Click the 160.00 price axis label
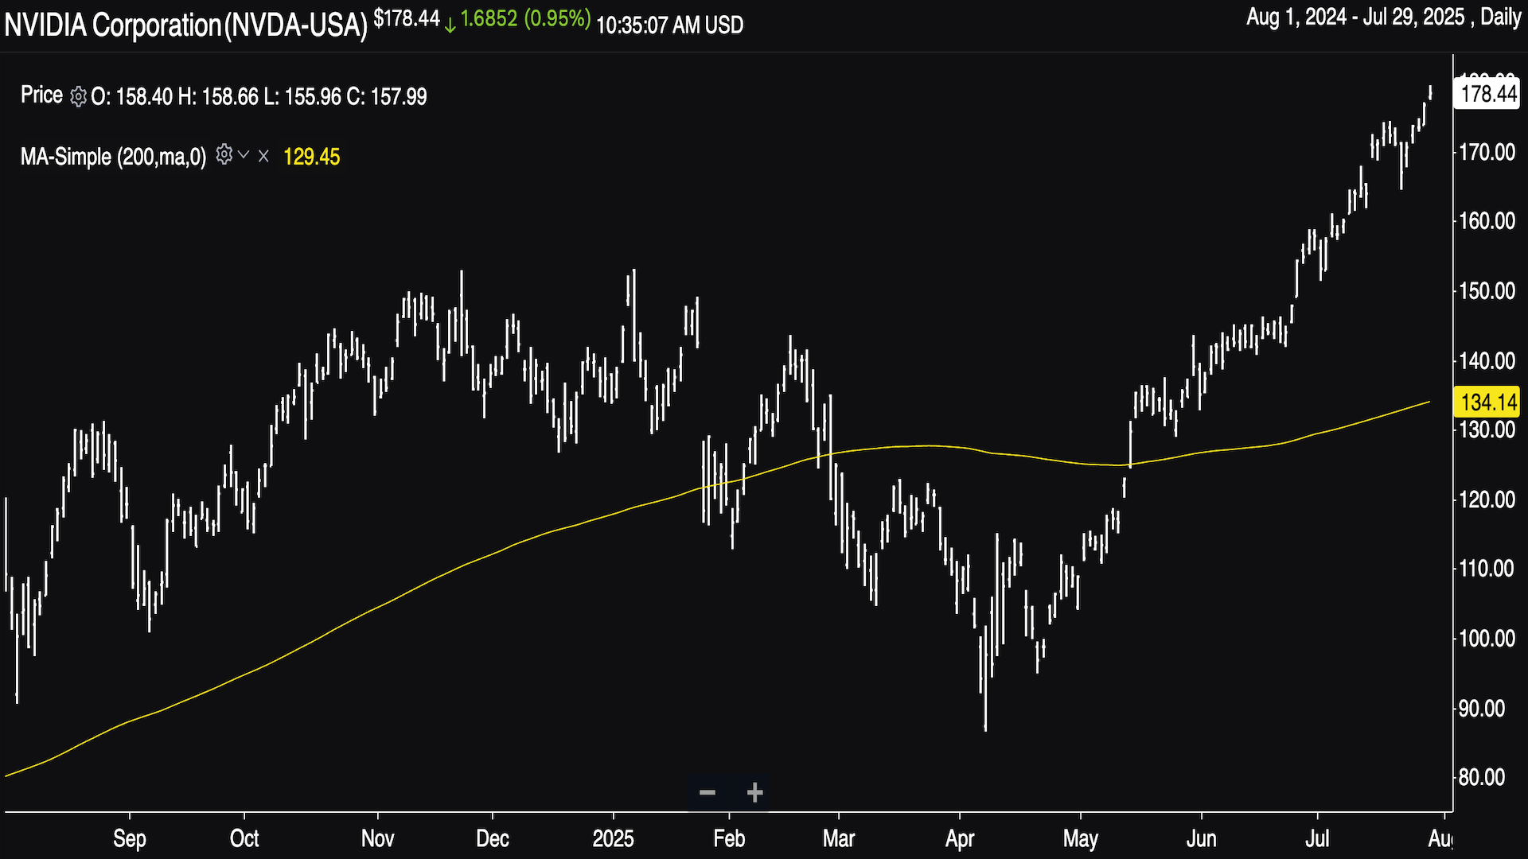Screen dimensions: 1528x859 click(1487, 221)
